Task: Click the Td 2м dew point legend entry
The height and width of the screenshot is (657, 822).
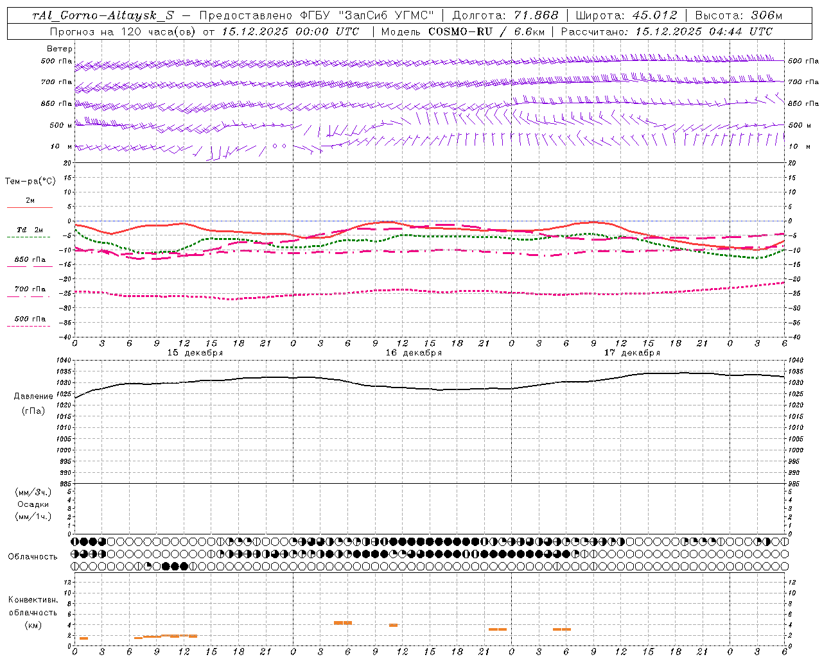Action: [x=30, y=230]
